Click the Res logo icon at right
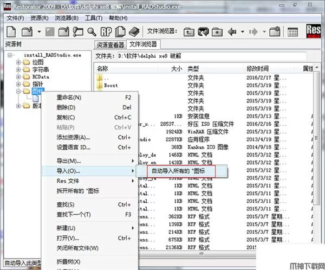Viewport: 325px width, 270px height. [313, 30]
